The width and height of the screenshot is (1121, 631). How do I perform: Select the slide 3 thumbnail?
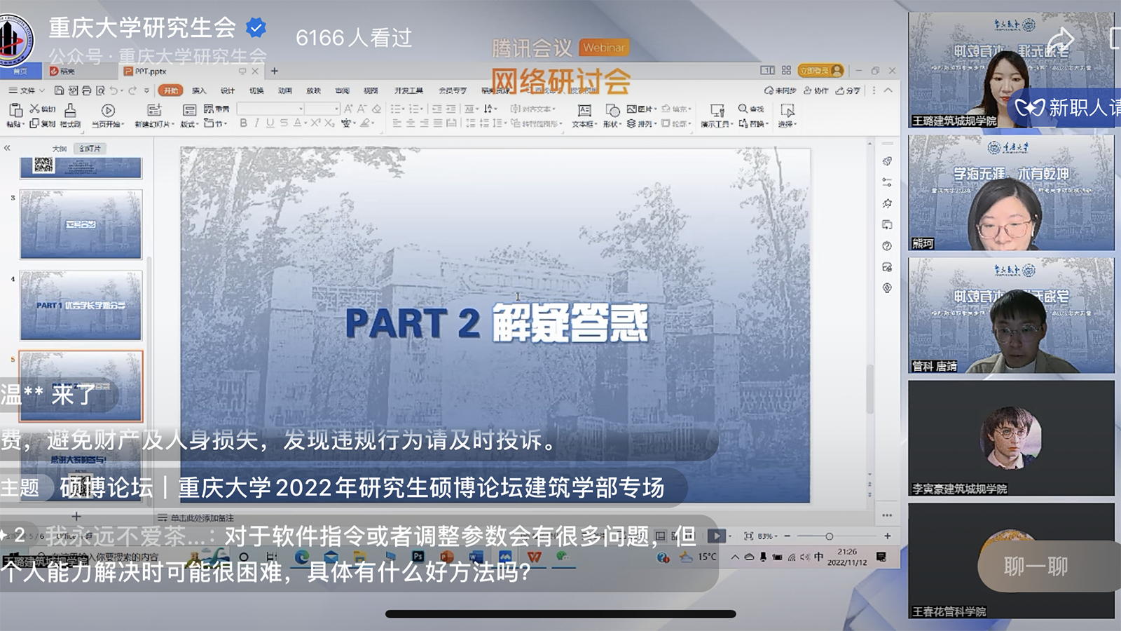(x=81, y=224)
